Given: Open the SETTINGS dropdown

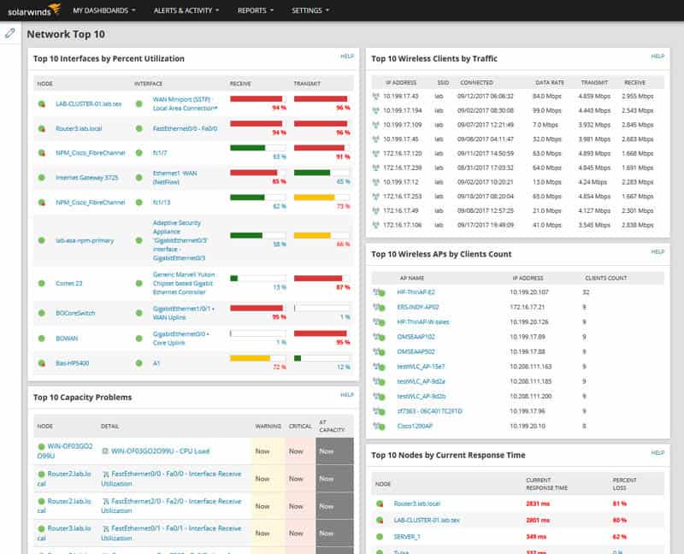Looking at the screenshot, I should tap(308, 11).
